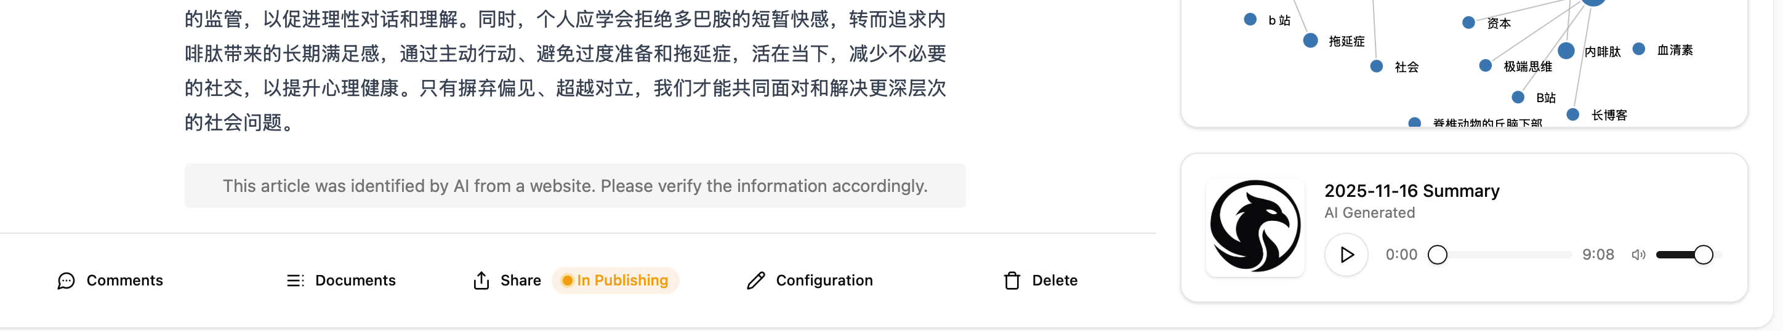Click the AI identification notice banner
The width and height of the screenshot is (1783, 331).
click(x=574, y=186)
